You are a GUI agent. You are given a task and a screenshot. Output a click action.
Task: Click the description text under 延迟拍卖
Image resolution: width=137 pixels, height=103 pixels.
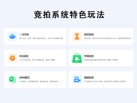coord(107,38)
